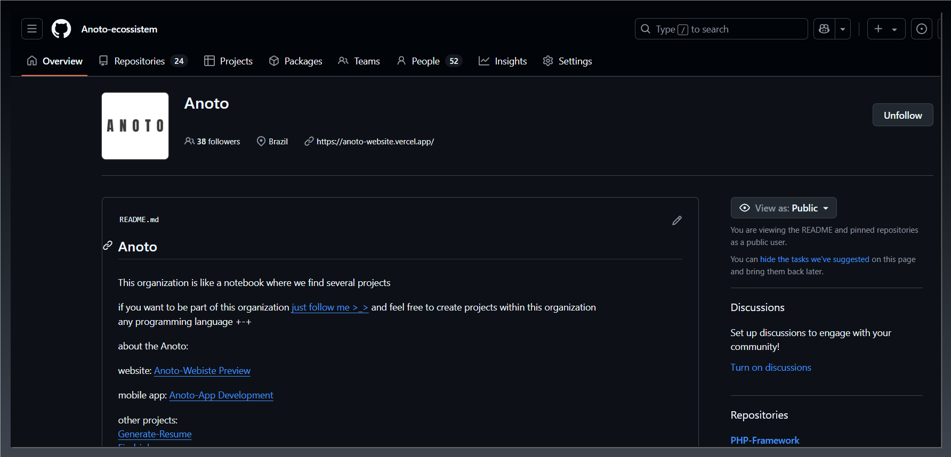Click the README.md file label
Image resolution: width=951 pixels, height=457 pixels.
point(139,219)
